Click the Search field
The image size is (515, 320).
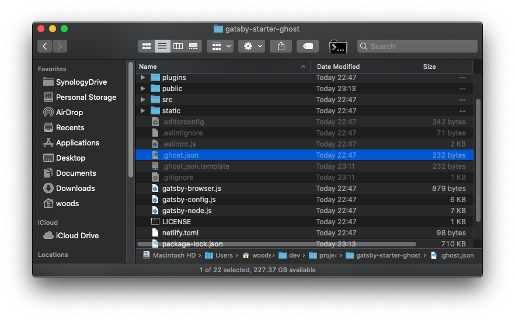pyautogui.click(x=417, y=46)
